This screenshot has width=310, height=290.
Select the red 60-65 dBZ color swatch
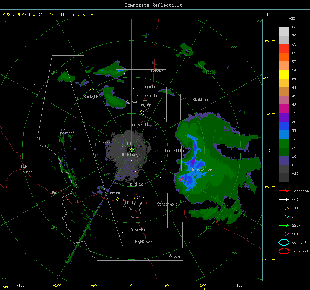tap(284, 49)
